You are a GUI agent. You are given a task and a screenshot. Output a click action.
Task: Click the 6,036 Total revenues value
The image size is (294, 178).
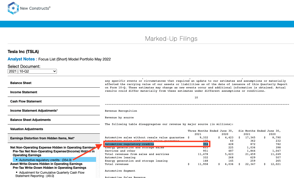229,164
